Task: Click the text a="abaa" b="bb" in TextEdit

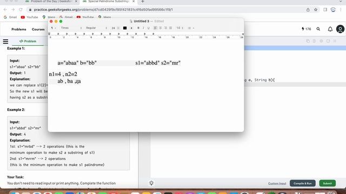Action: 77,63
